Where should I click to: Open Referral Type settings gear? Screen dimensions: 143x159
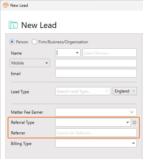pyautogui.click(x=134, y=122)
